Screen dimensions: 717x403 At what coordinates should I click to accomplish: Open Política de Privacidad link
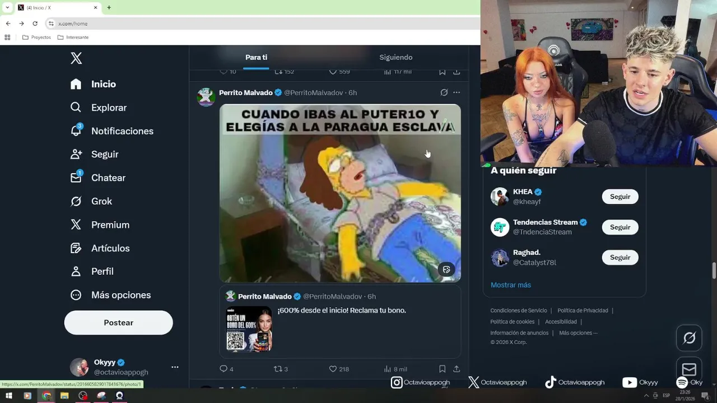pos(583,311)
